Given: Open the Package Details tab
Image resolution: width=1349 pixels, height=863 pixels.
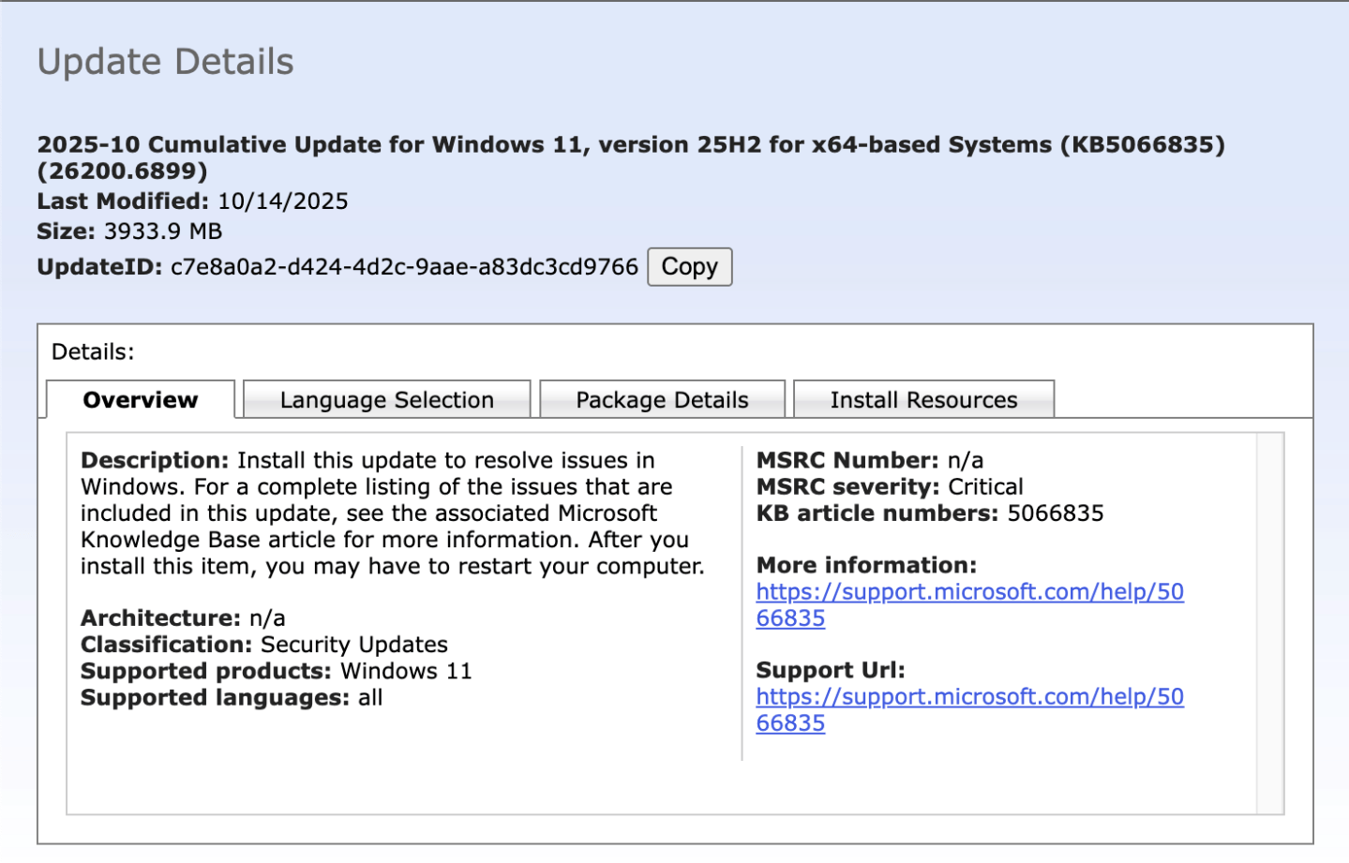Looking at the screenshot, I should coord(662,400).
